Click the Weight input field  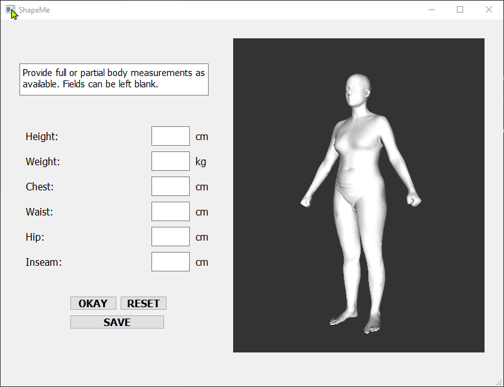point(170,161)
